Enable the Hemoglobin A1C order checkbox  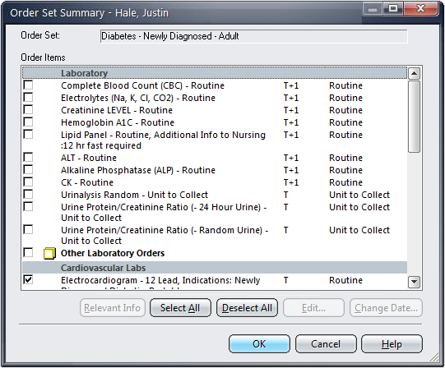(x=28, y=122)
